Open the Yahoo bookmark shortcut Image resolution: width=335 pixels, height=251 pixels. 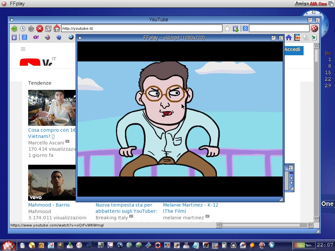tap(36, 38)
